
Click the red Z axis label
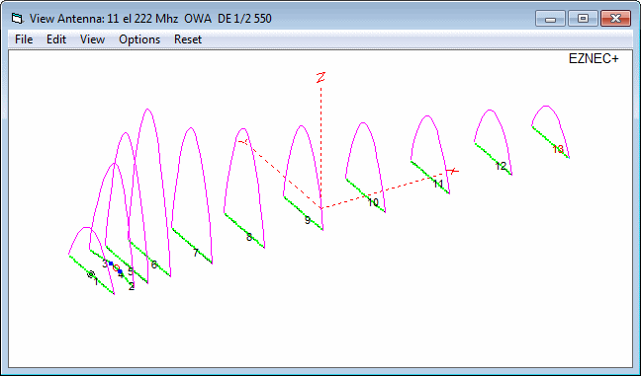coord(320,77)
